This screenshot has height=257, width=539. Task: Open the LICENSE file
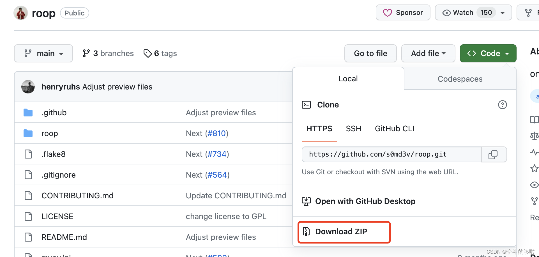point(57,216)
